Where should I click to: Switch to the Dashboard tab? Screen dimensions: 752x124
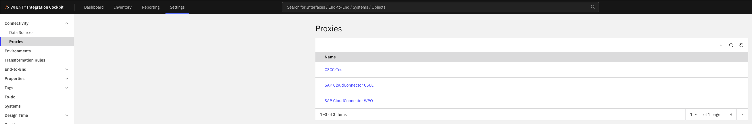pyautogui.click(x=94, y=7)
